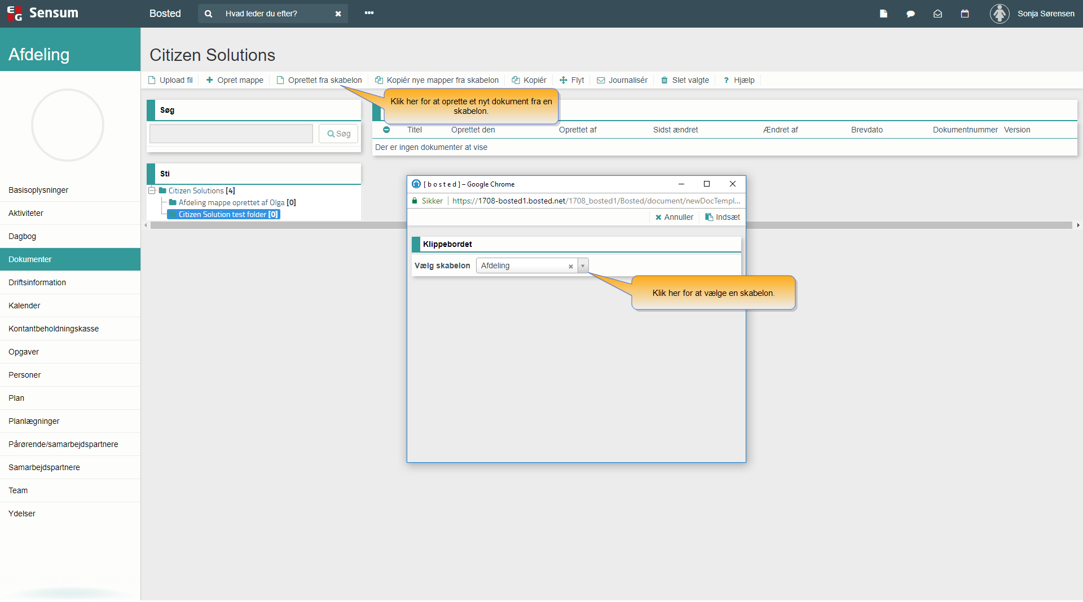Clear the Afdeling selection with the x
The width and height of the screenshot is (1083, 602).
coord(570,266)
